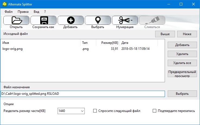Close the Alternate Splitter window
This screenshot has width=200, height=125.
pos(193,4)
